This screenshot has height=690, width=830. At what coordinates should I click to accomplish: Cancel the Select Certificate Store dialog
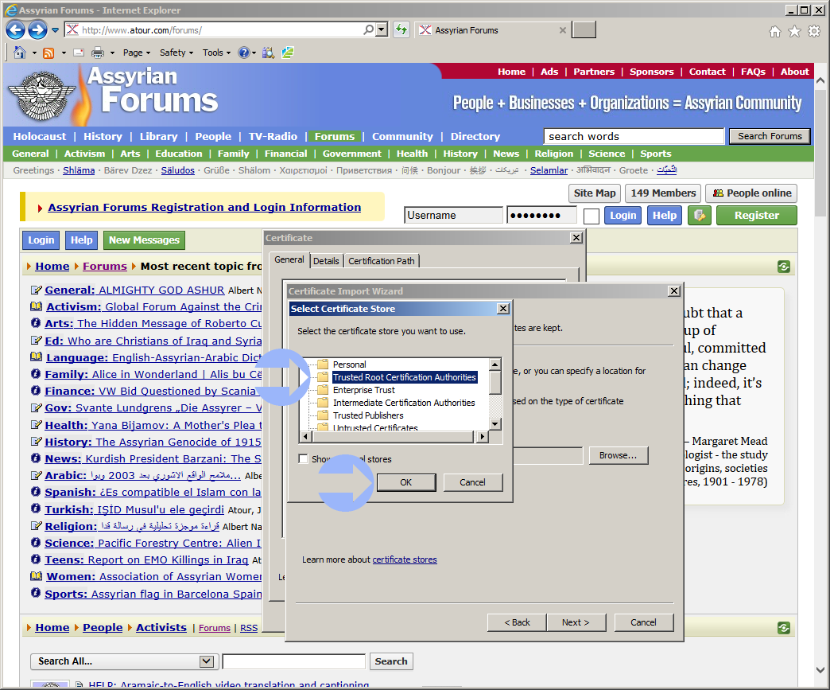click(473, 482)
